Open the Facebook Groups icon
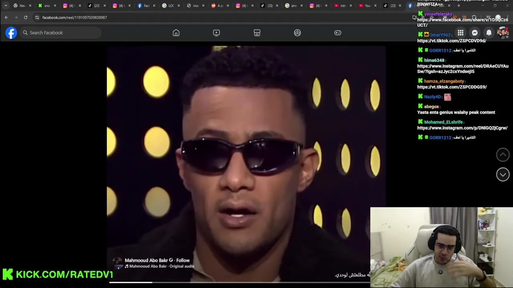 tap(297, 33)
